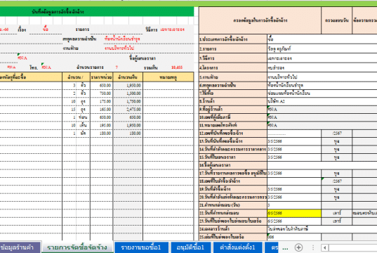Select the มัด unit cell
Image resolution: width=377 pixels, height=253 pixels.
point(83,133)
